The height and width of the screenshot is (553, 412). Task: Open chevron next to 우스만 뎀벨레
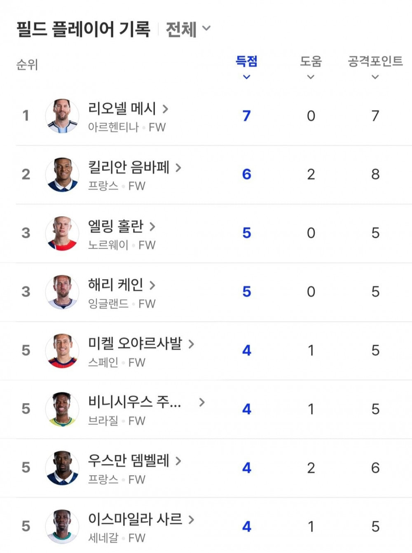178,461
